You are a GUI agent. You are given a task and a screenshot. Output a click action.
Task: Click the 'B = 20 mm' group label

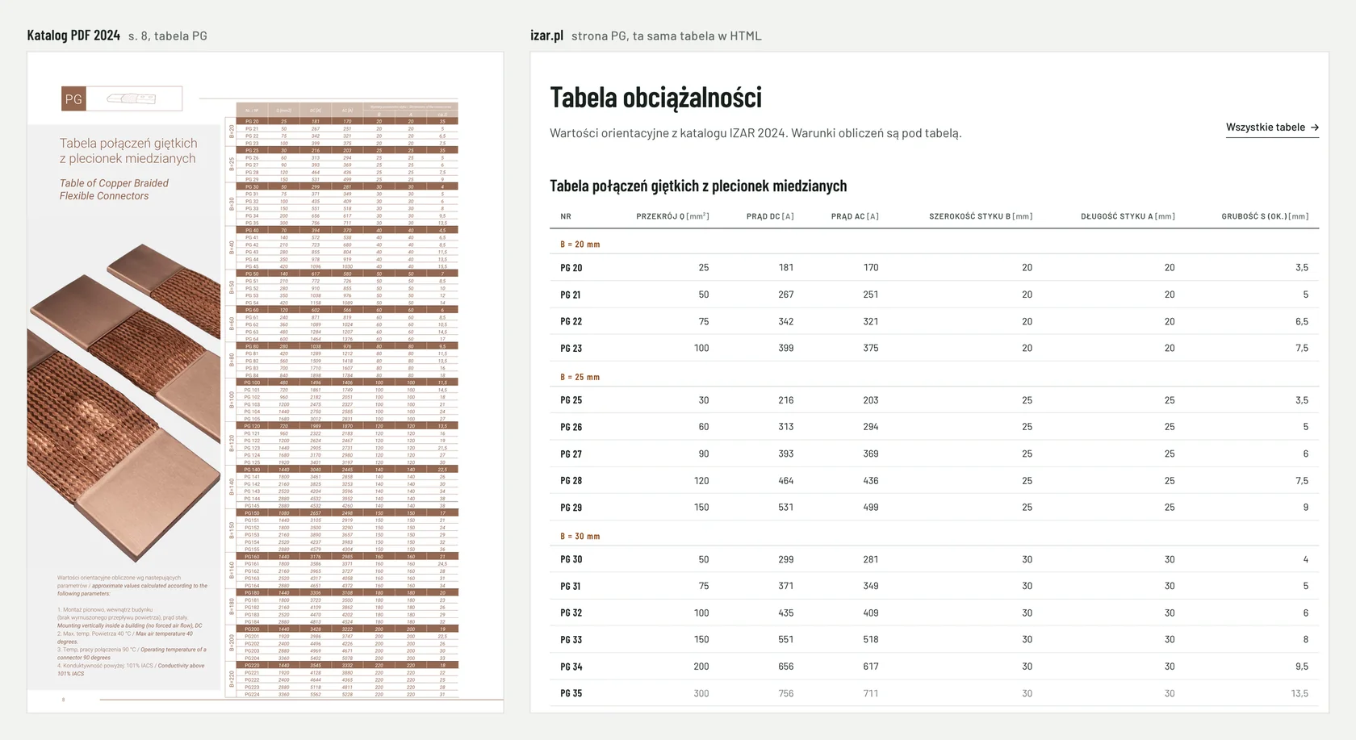[x=580, y=244]
